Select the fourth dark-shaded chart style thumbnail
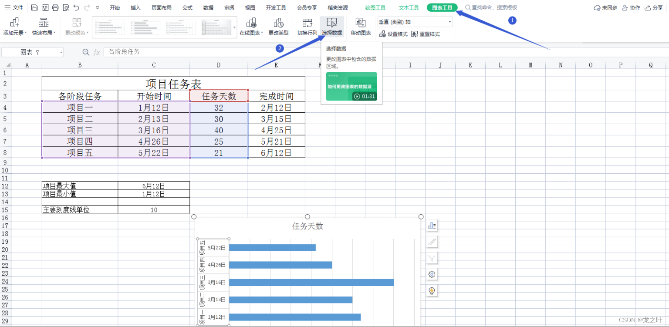 click(x=216, y=27)
